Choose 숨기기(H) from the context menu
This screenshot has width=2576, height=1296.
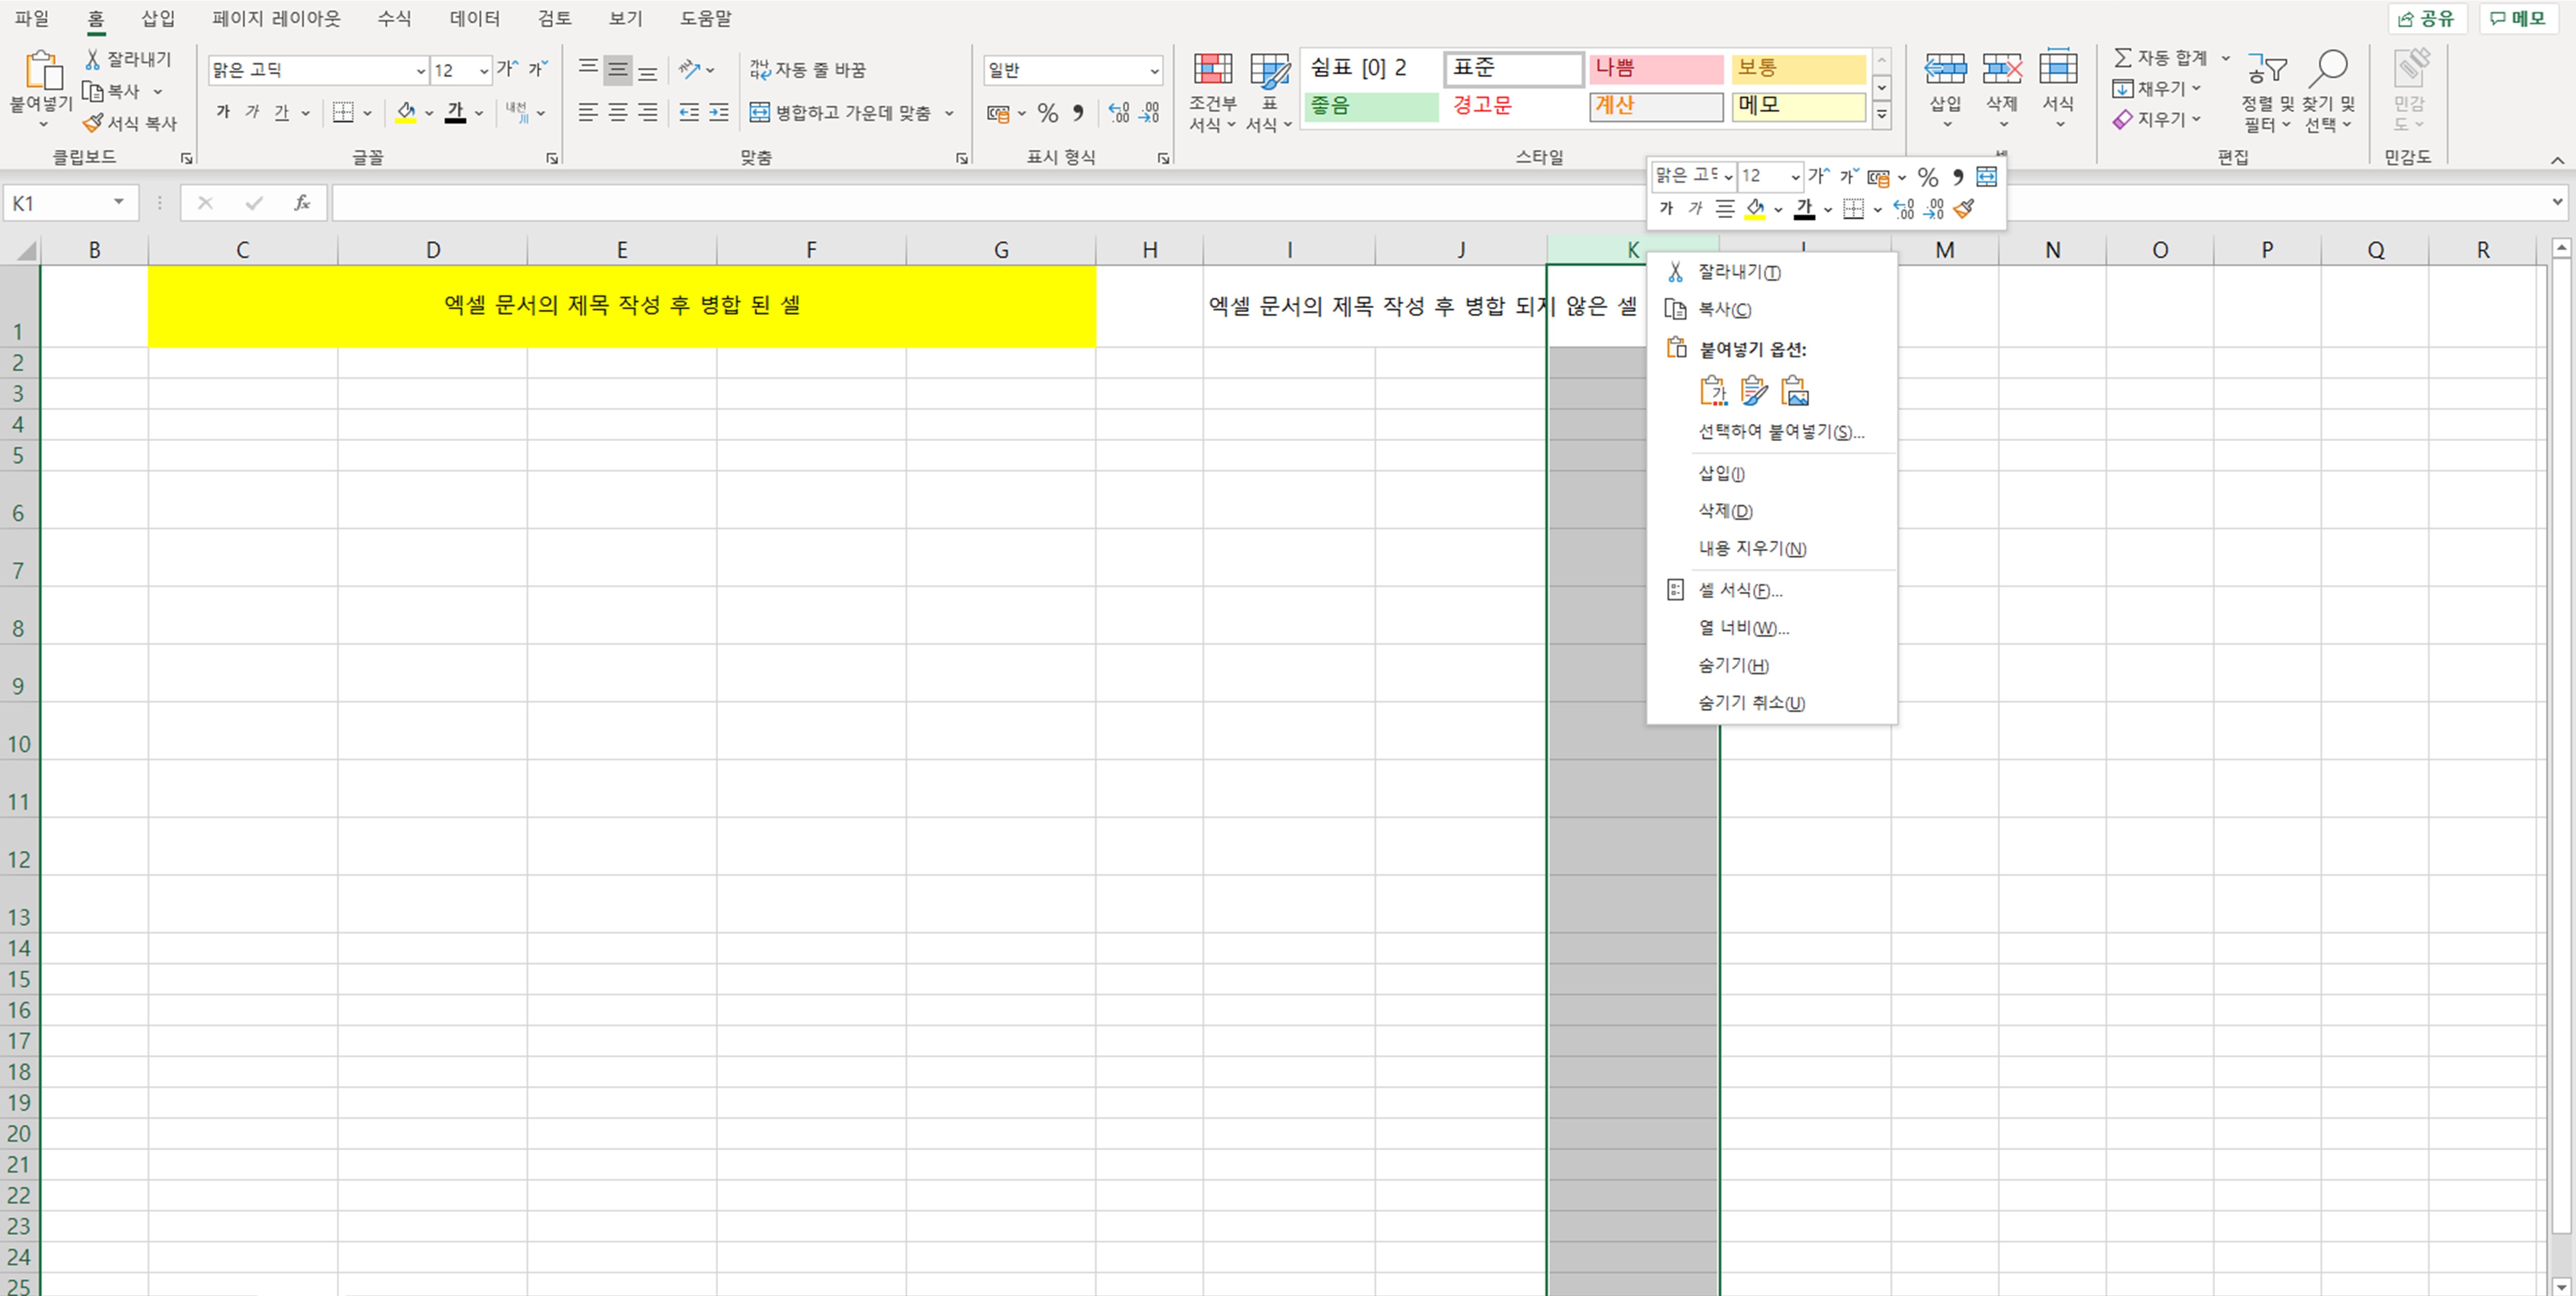coord(1733,665)
